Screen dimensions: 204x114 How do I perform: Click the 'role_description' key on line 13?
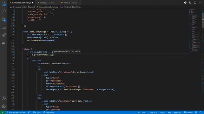click(x=38, y=14)
